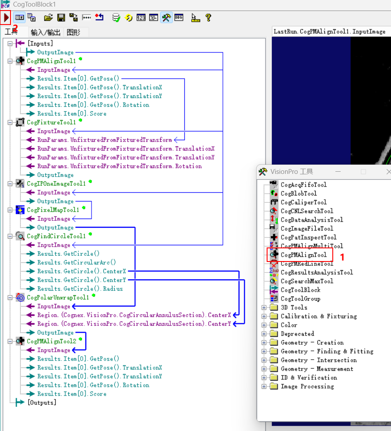
Task: Save the tool block with floppy icon
Action: click(61, 18)
